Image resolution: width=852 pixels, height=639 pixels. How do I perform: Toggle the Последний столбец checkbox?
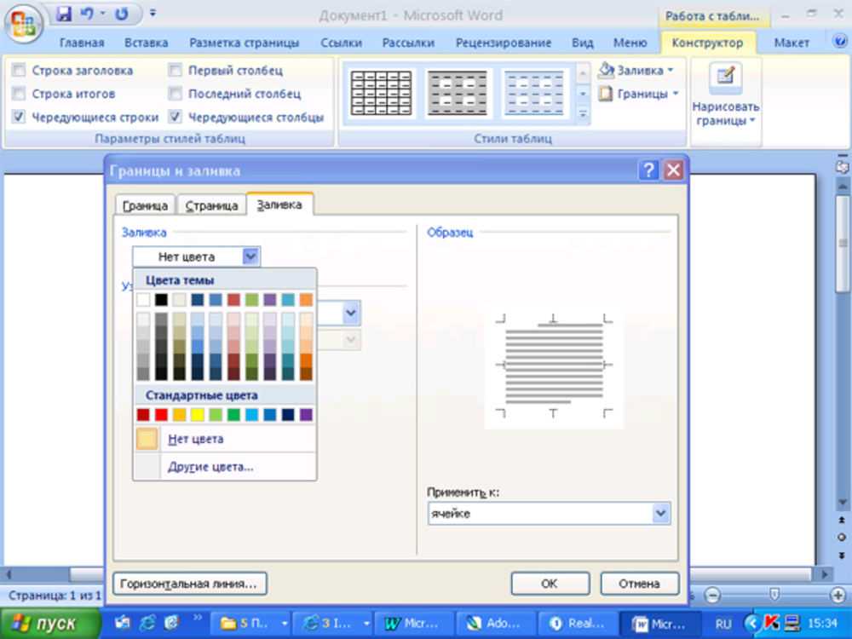click(175, 94)
